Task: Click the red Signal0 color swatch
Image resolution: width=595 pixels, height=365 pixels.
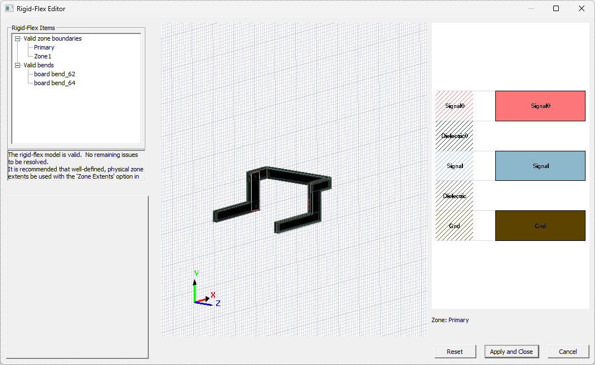Action: point(539,106)
